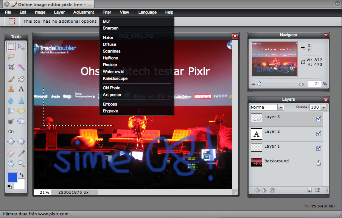Open the Adjustment menu
Image resolution: width=342 pixels, height=218 pixels.
(84, 12)
